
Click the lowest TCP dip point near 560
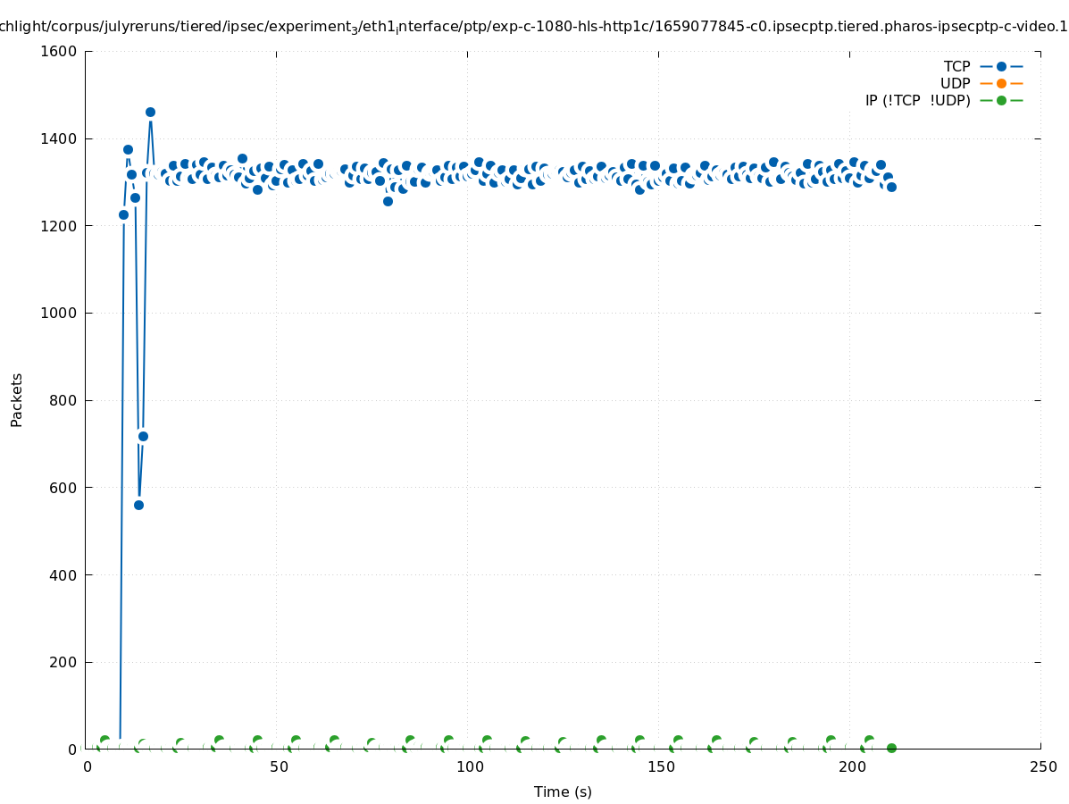tap(138, 505)
